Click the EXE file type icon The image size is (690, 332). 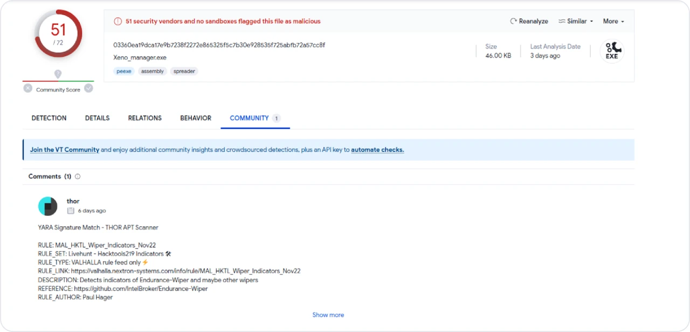612,51
